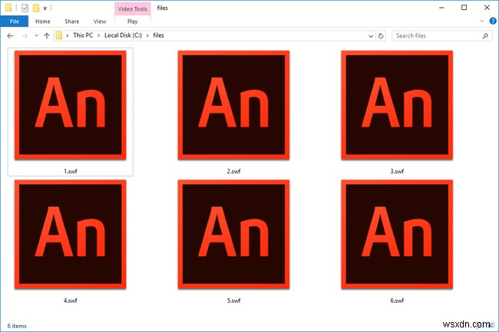This screenshot has height=332, width=499.
Task: Maximize the files window
Action: [464, 8]
